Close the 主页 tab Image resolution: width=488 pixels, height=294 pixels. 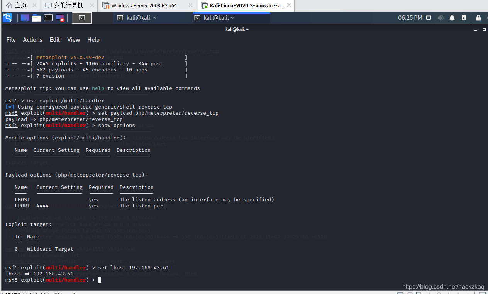click(34, 6)
